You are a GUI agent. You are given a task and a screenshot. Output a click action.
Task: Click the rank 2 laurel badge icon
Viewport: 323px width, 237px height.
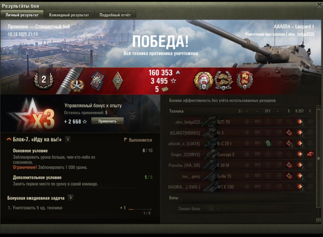tap(44, 80)
